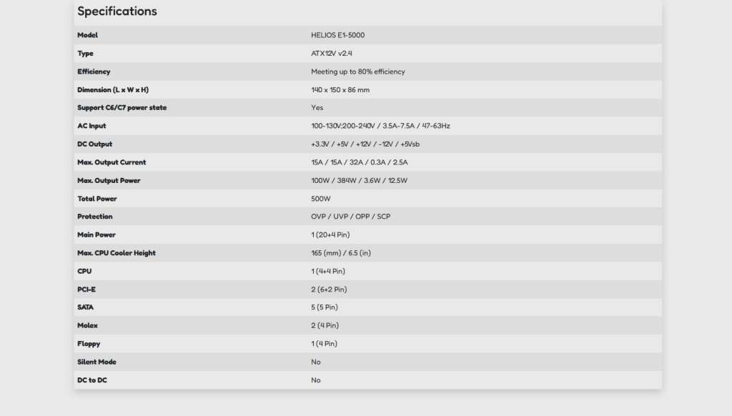Click the Silent Mode row label
Image resolution: width=732 pixels, height=416 pixels.
click(x=97, y=362)
